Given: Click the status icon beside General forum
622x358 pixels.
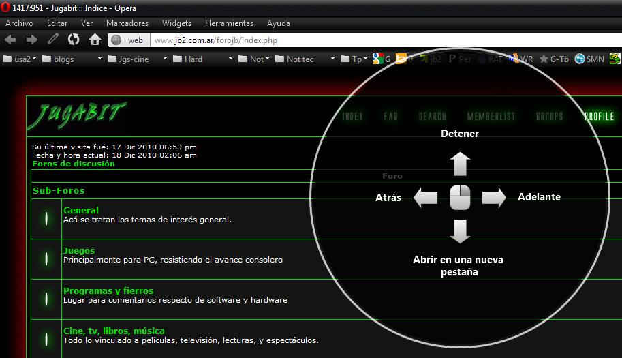Looking at the screenshot, I should point(46,219).
